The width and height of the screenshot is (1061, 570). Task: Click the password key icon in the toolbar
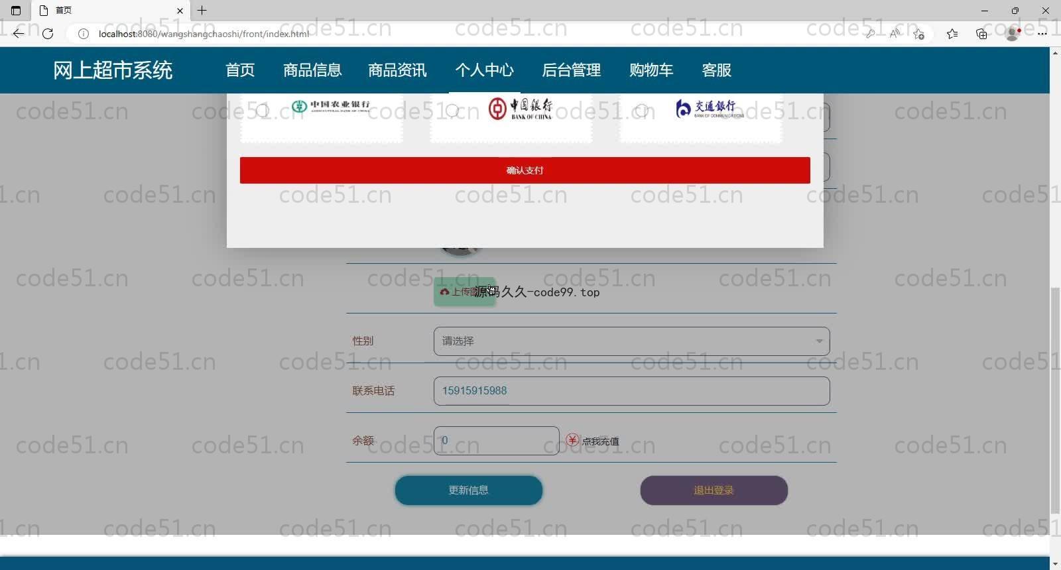(870, 34)
